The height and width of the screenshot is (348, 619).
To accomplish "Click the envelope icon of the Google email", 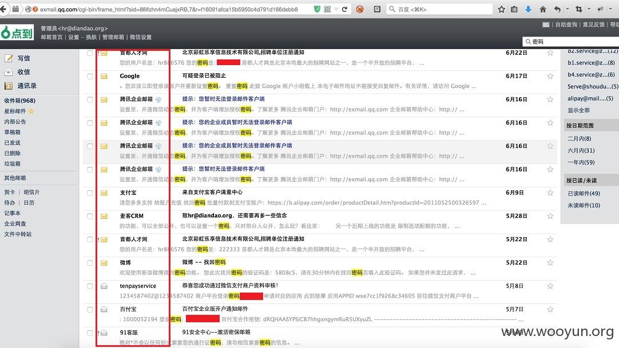I will click(x=104, y=76).
